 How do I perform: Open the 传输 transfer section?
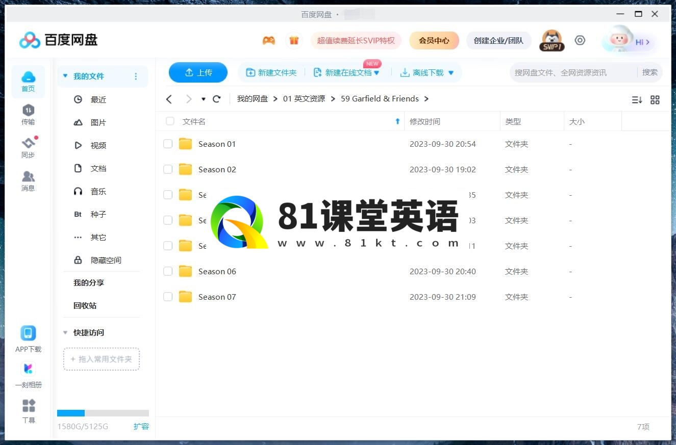pyautogui.click(x=28, y=115)
